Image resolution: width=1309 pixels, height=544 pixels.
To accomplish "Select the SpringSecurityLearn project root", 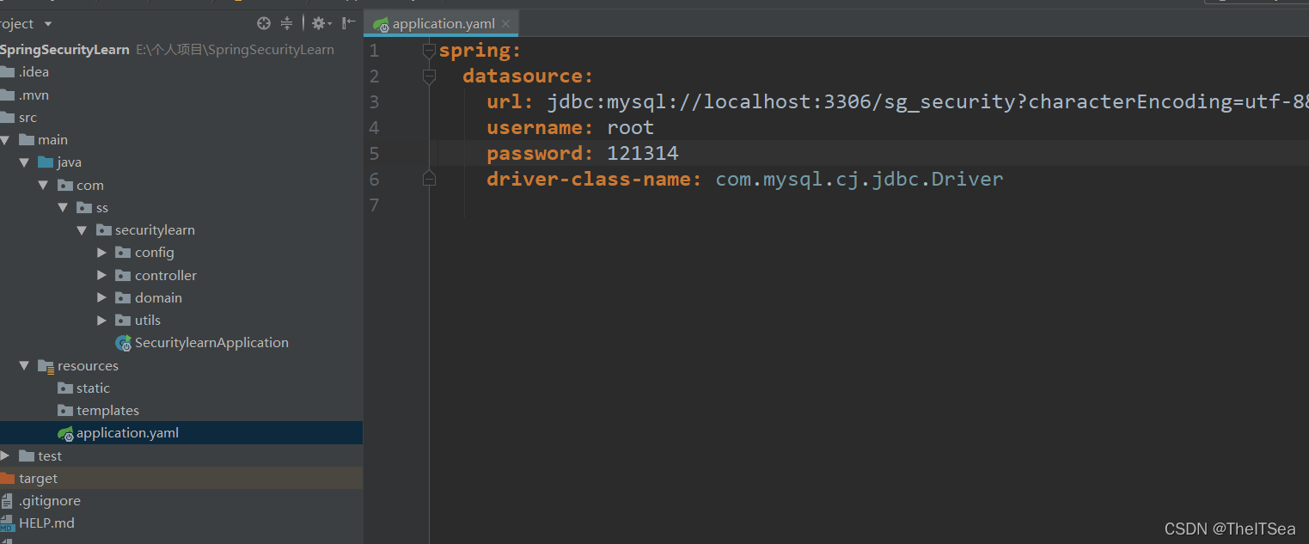I will coord(64,50).
